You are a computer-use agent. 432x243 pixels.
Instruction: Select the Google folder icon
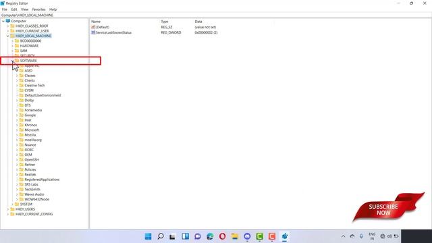coord(22,115)
